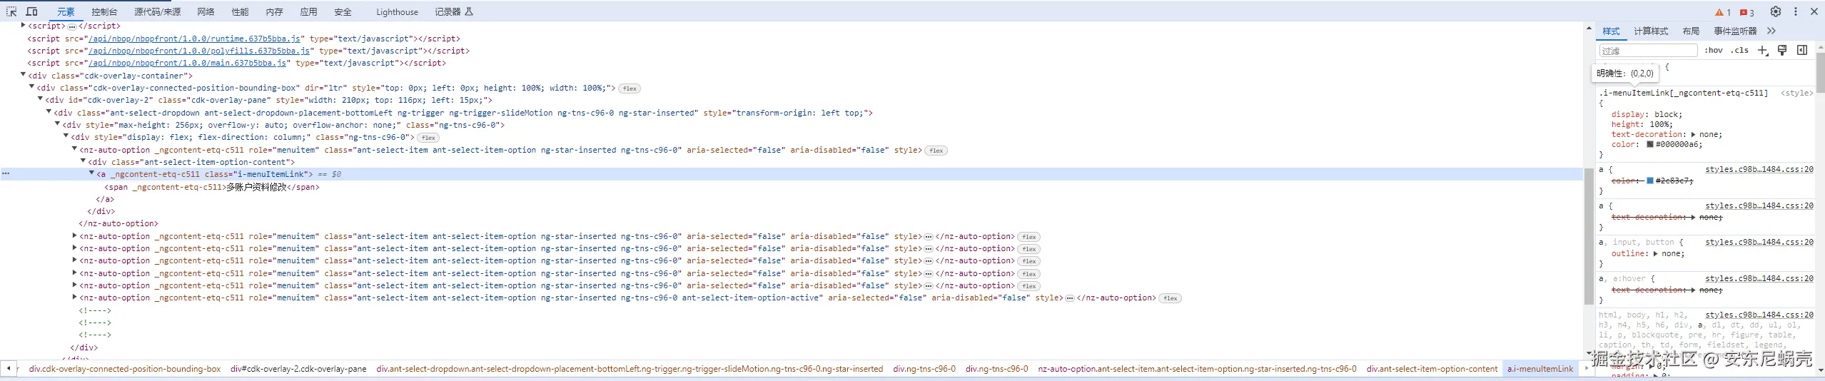Toggle the .cls class editor button
Screen dimensions: 1825x381
(1740, 51)
